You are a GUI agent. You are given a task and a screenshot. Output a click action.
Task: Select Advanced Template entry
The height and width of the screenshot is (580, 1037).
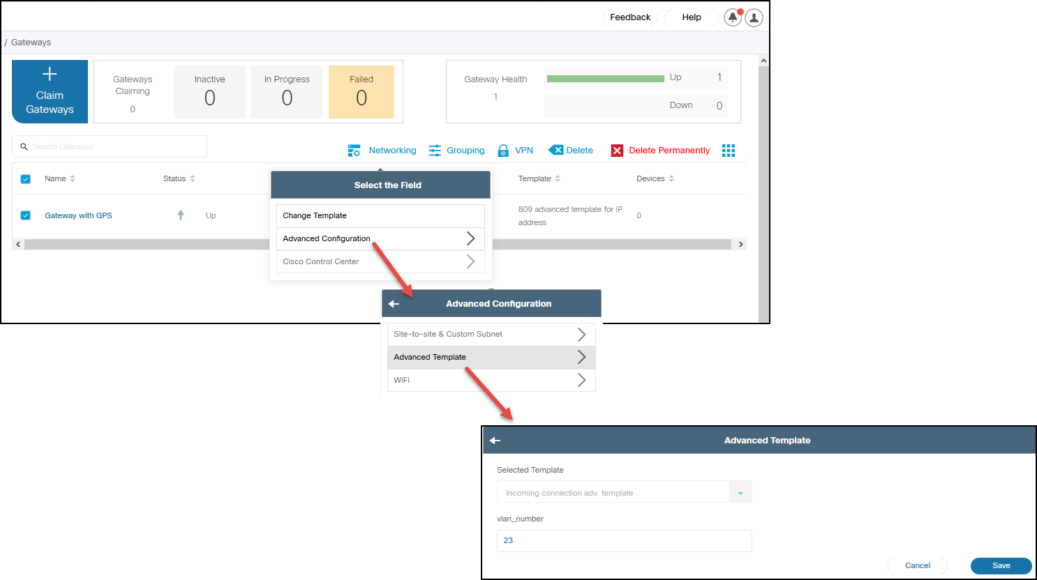coord(491,357)
